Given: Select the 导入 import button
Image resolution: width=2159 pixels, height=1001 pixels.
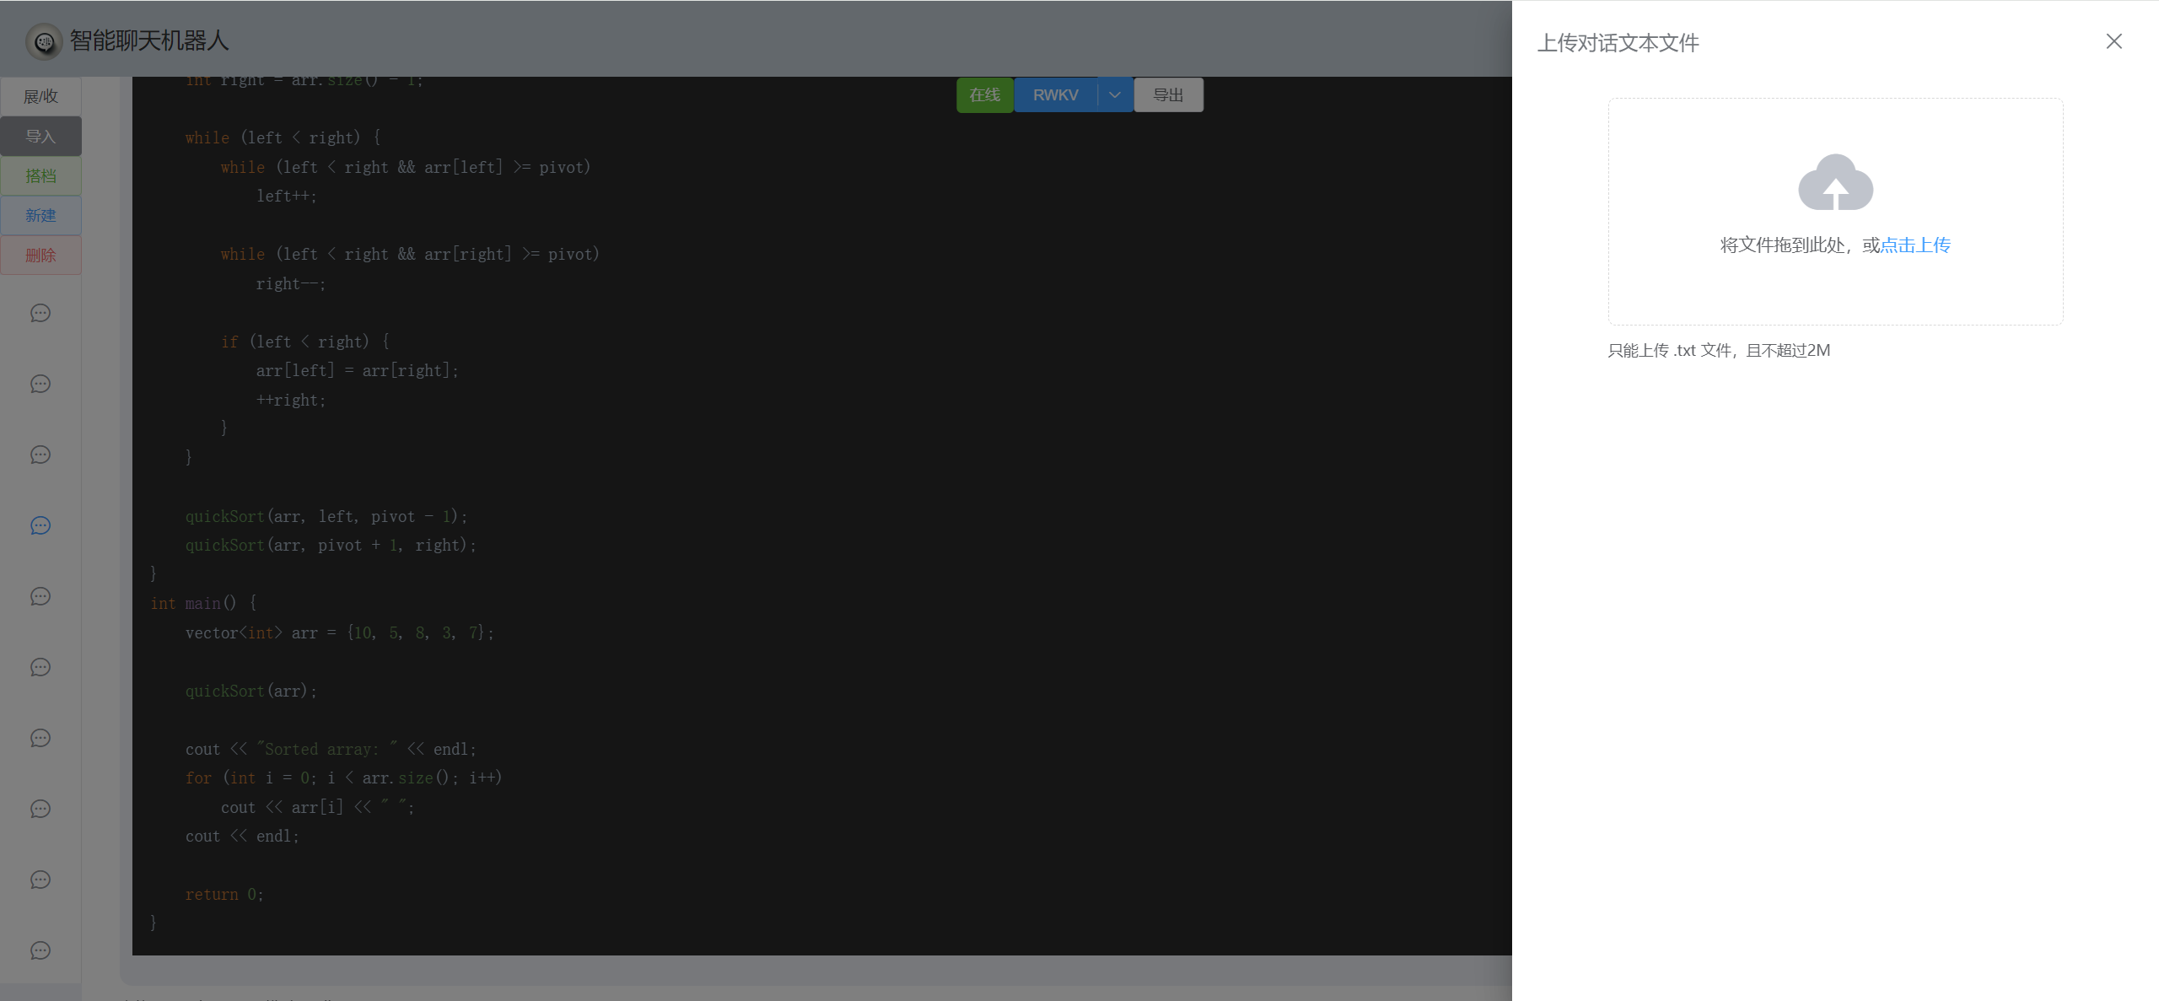Looking at the screenshot, I should (x=40, y=136).
